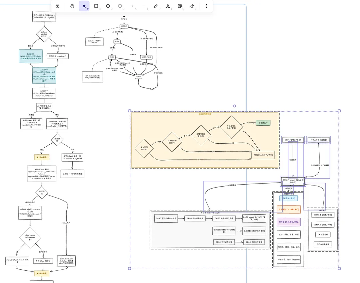Select the yellow ★ 开启事务 box

42,157
